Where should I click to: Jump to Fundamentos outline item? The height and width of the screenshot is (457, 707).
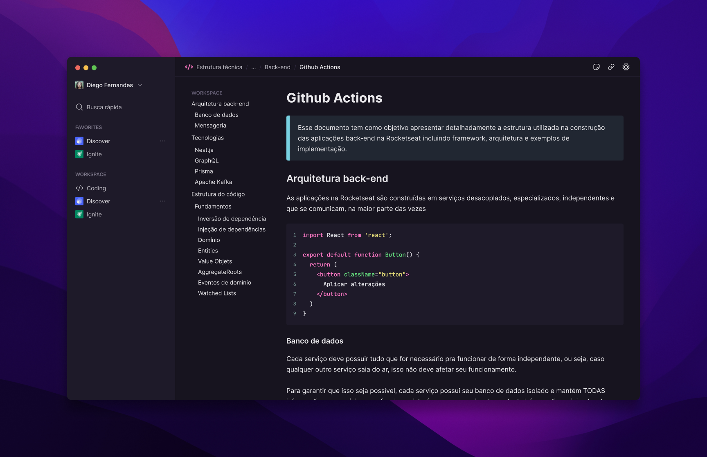213,207
